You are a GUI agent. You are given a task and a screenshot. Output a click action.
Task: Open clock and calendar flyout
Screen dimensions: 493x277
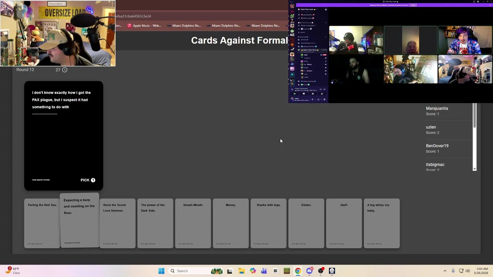click(x=482, y=271)
